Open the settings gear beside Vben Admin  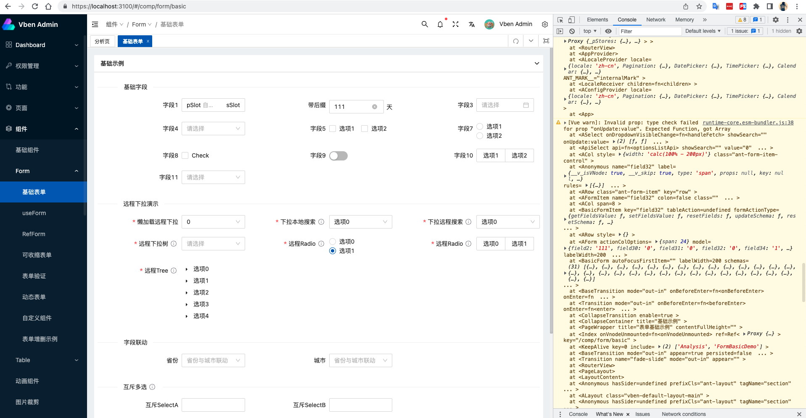545,24
